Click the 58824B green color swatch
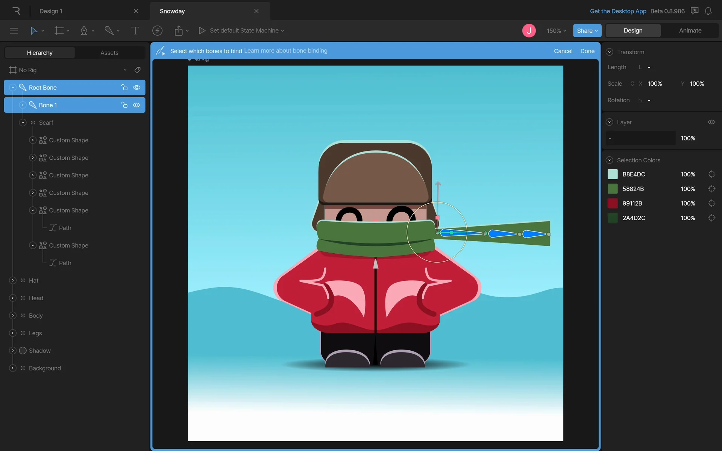 613,189
